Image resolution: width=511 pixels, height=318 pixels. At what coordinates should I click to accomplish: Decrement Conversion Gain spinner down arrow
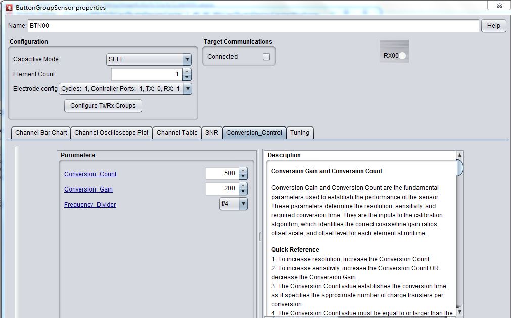click(243, 192)
